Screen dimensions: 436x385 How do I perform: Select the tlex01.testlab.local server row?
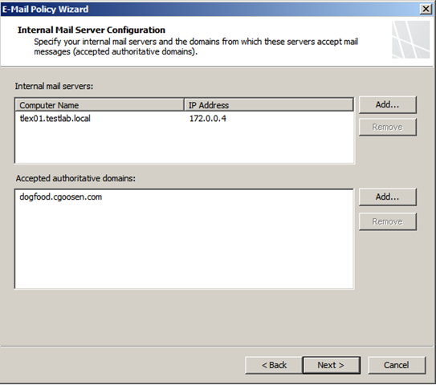pyautogui.click(x=184, y=119)
